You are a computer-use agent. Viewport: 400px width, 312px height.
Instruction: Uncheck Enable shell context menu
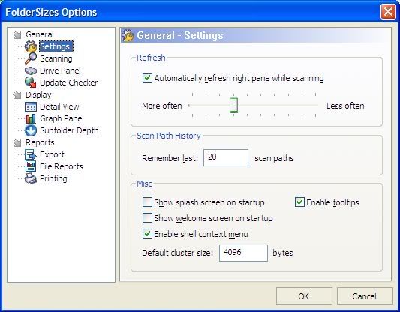coord(147,234)
